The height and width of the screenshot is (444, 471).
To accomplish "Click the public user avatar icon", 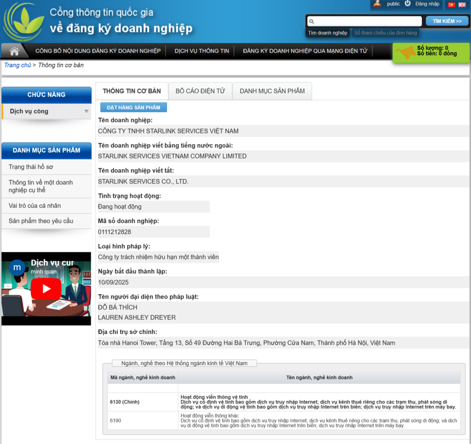I will point(377,4).
